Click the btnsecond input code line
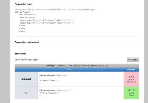Screen dimensions: 148x103 click(x=47, y=23)
